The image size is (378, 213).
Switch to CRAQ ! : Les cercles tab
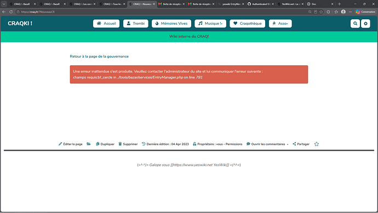click(x=82, y=4)
